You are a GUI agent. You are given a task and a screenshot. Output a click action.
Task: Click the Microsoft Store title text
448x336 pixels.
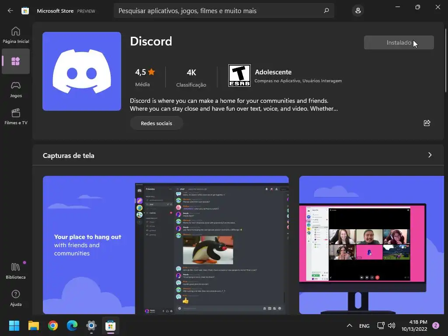coord(55,11)
